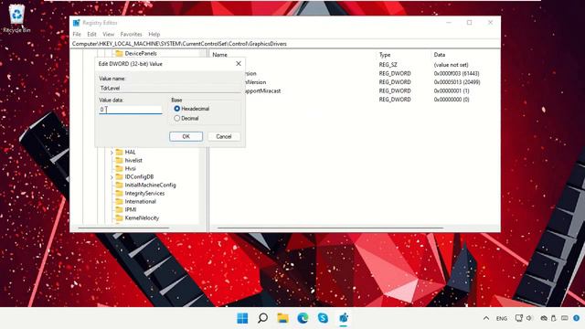The image size is (585, 329).
Task: Launch File Explorer from taskbar
Action: coord(282,318)
